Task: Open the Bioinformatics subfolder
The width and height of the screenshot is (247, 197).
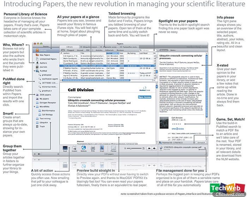Action: (47, 110)
